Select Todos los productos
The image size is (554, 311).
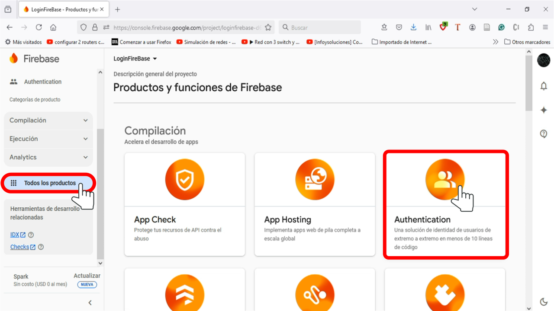pos(48,183)
